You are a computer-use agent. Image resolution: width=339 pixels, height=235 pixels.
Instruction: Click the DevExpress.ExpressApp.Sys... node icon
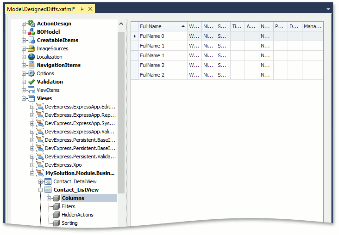coord(40,123)
